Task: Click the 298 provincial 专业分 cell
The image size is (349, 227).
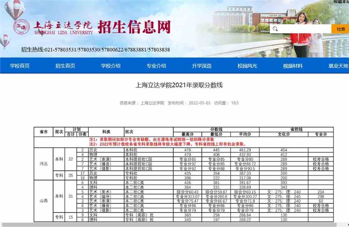Action: (321, 197)
